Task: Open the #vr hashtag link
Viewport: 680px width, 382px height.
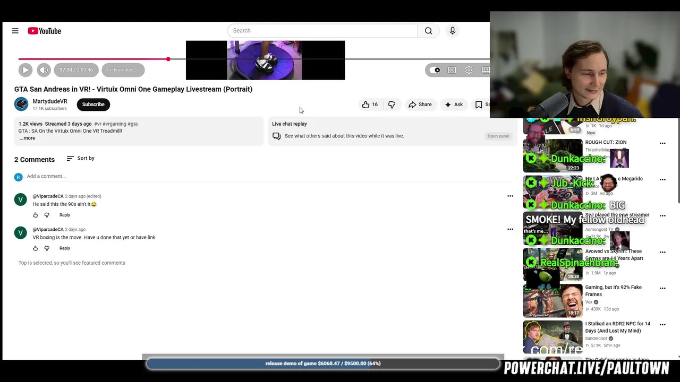Action: coord(98,124)
